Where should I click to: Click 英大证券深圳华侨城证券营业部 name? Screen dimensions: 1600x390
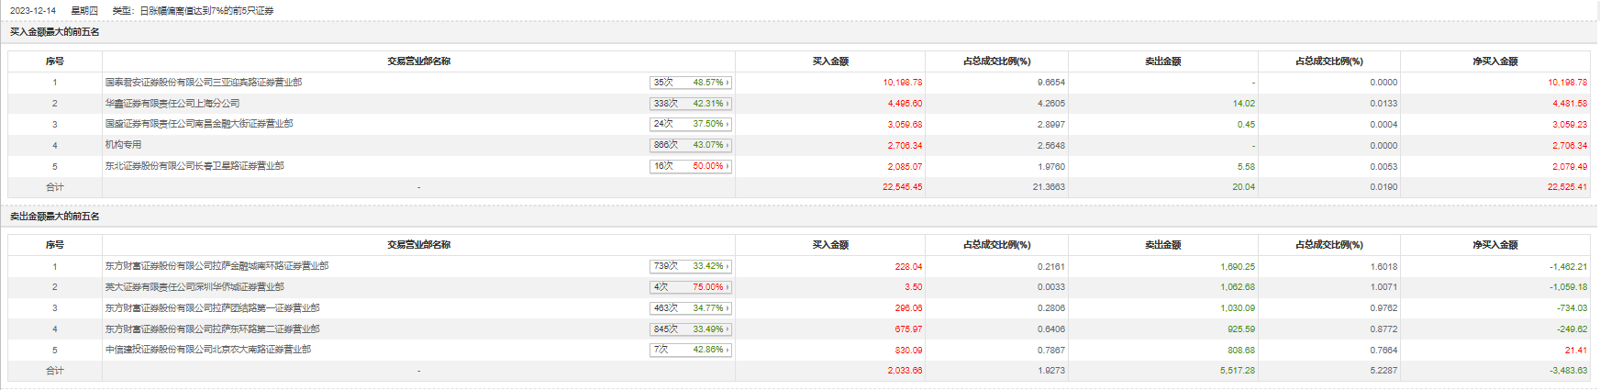[194, 287]
